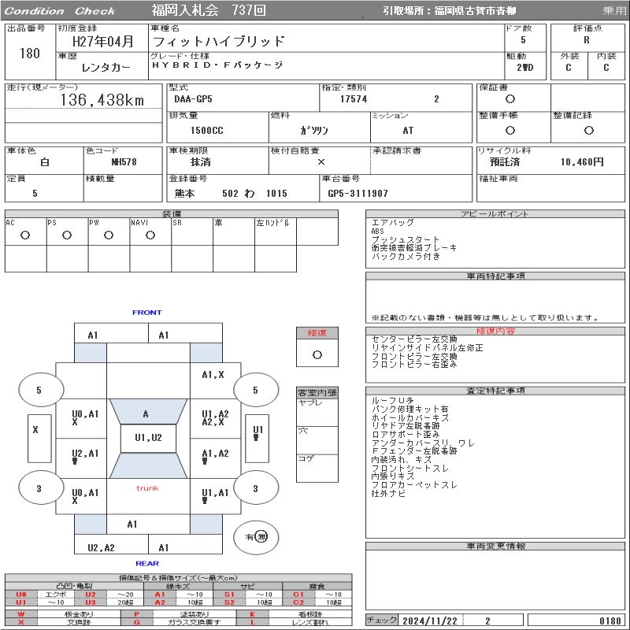630x630 pixels.
Task: Click the header title 福岡入札会 737回
Action: click(209, 10)
